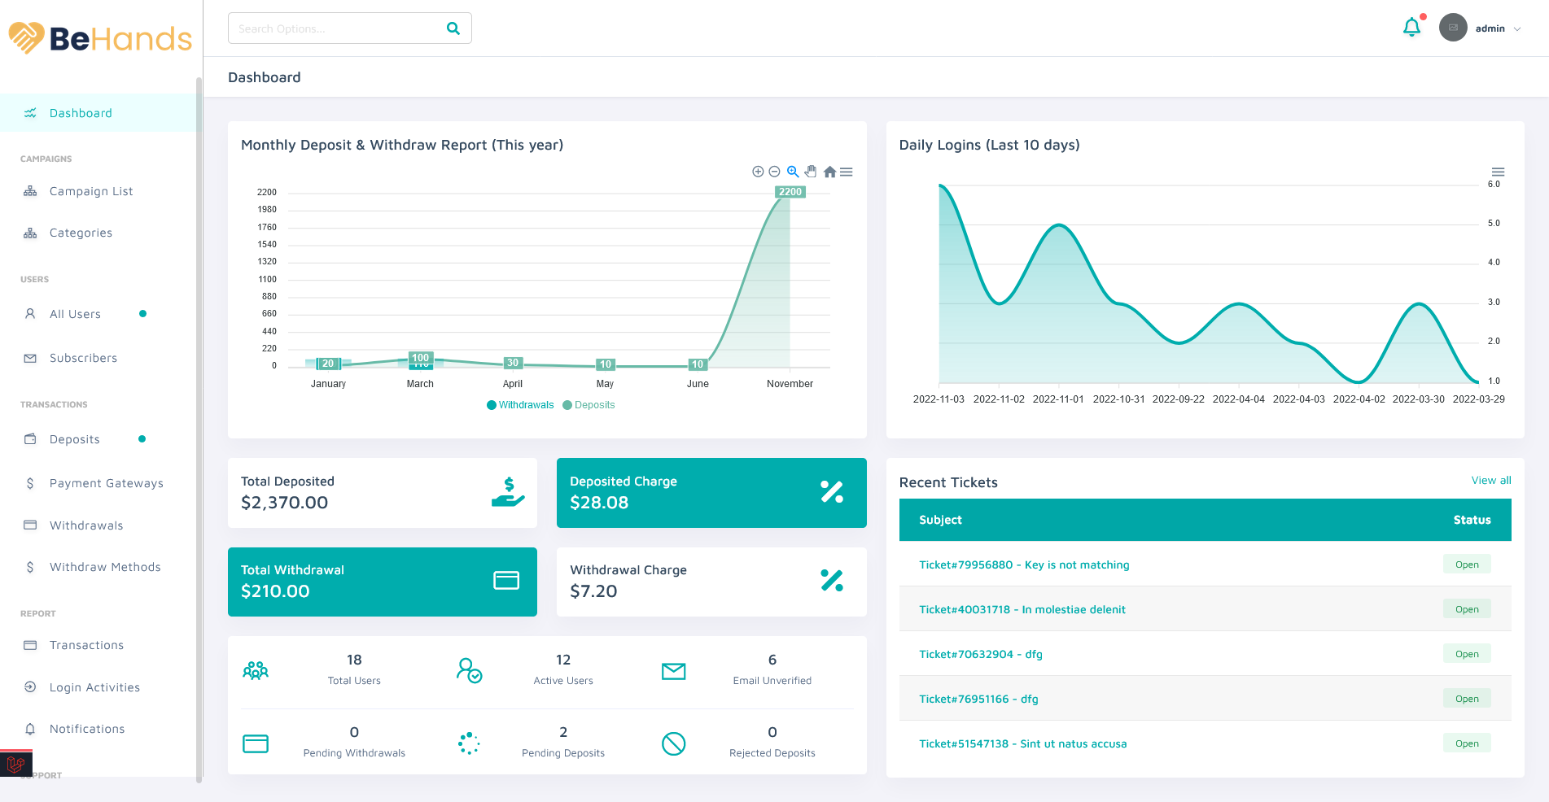Click the Total Deposited $2,370.00 value
The height and width of the screenshot is (802, 1549).
(x=285, y=503)
